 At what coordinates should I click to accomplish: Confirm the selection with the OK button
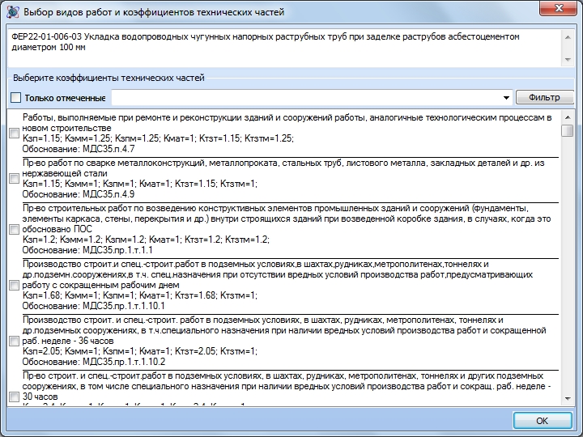(542, 420)
